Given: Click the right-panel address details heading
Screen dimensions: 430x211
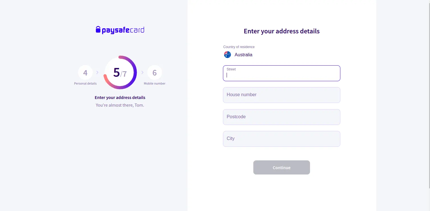Looking at the screenshot, I should point(282,31).
